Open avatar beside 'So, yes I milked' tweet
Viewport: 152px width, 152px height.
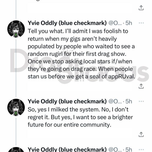16,107
